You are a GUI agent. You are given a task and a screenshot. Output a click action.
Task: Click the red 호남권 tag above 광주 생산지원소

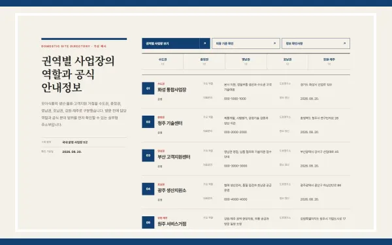[161, 184]
